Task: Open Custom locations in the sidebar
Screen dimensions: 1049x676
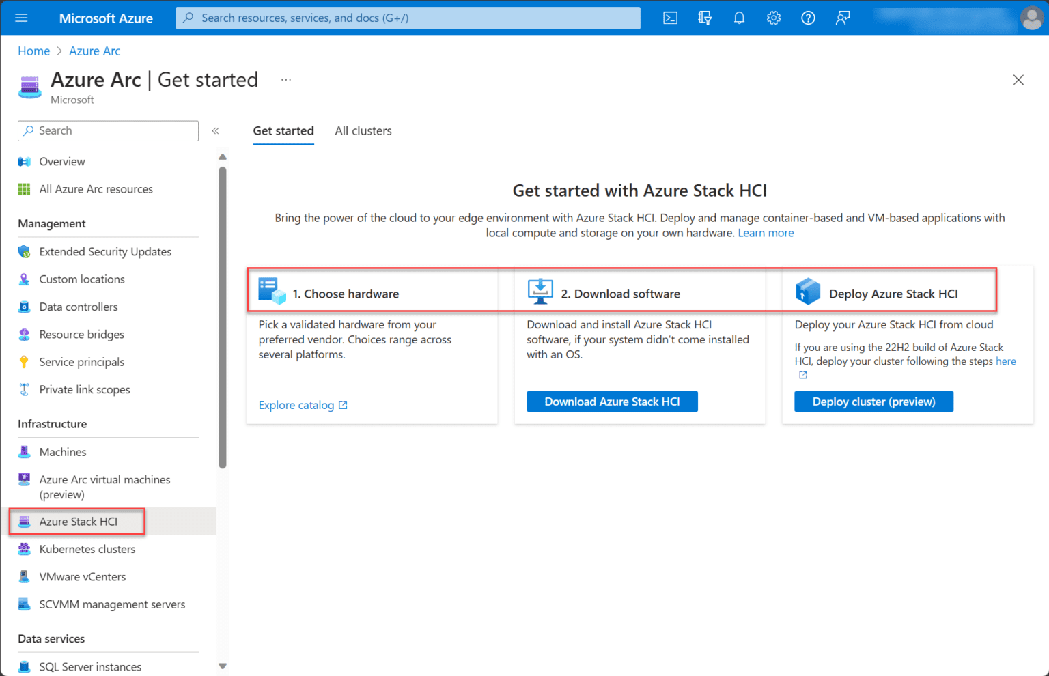Action: [81, 279]
